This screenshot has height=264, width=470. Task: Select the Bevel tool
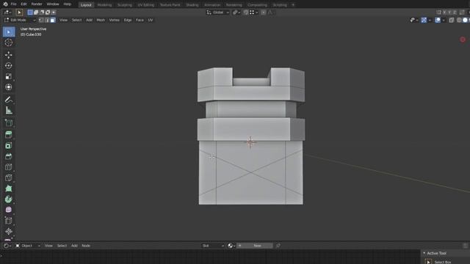[x=9, y=156]
